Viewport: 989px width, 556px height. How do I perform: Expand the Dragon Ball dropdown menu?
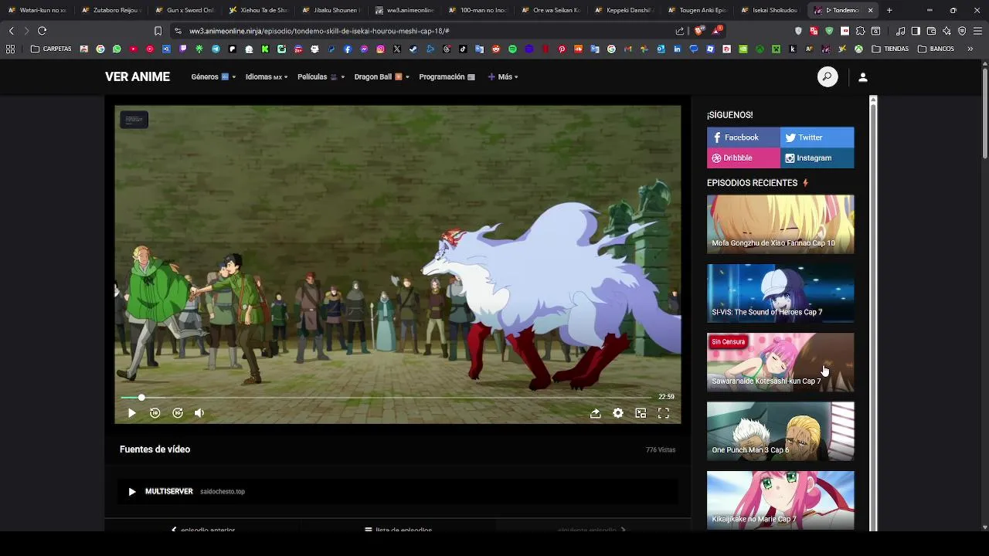coord(382,77)
